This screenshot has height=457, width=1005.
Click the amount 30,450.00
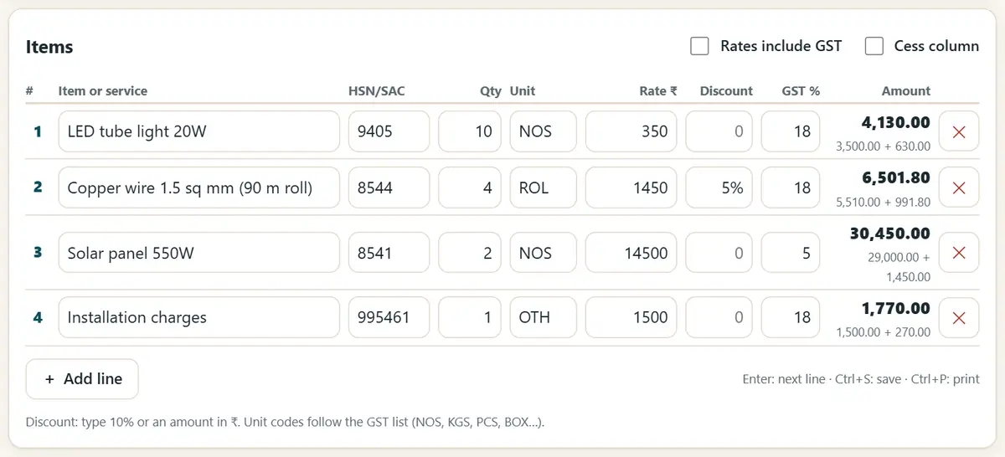tap(889, 234)
